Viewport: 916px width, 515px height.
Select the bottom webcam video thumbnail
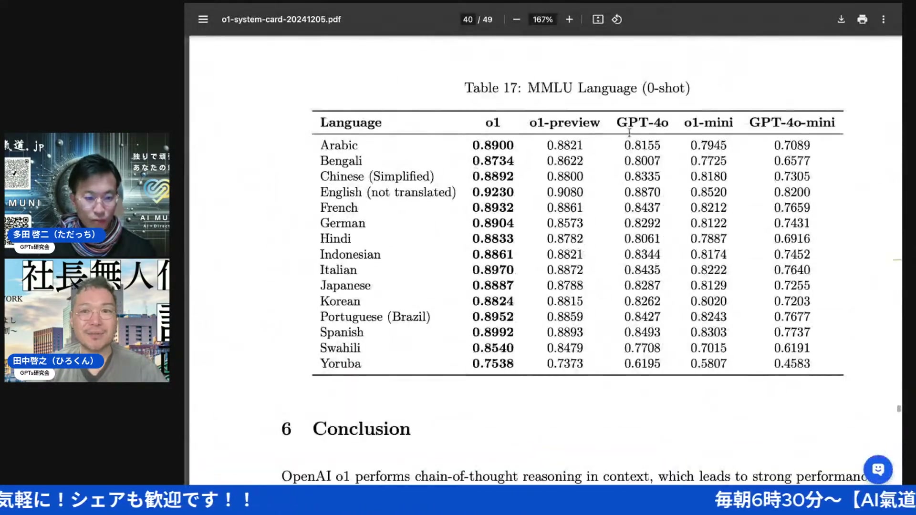87,320
